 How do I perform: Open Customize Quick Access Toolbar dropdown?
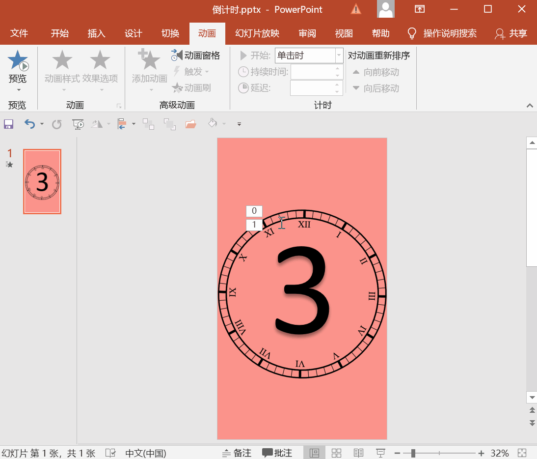pyautogui.click(x=239, y=124)
